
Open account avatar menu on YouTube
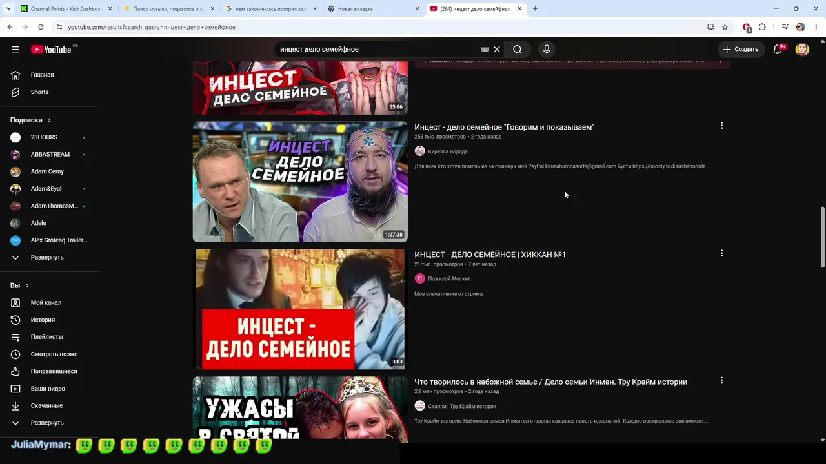pos(802,50)
